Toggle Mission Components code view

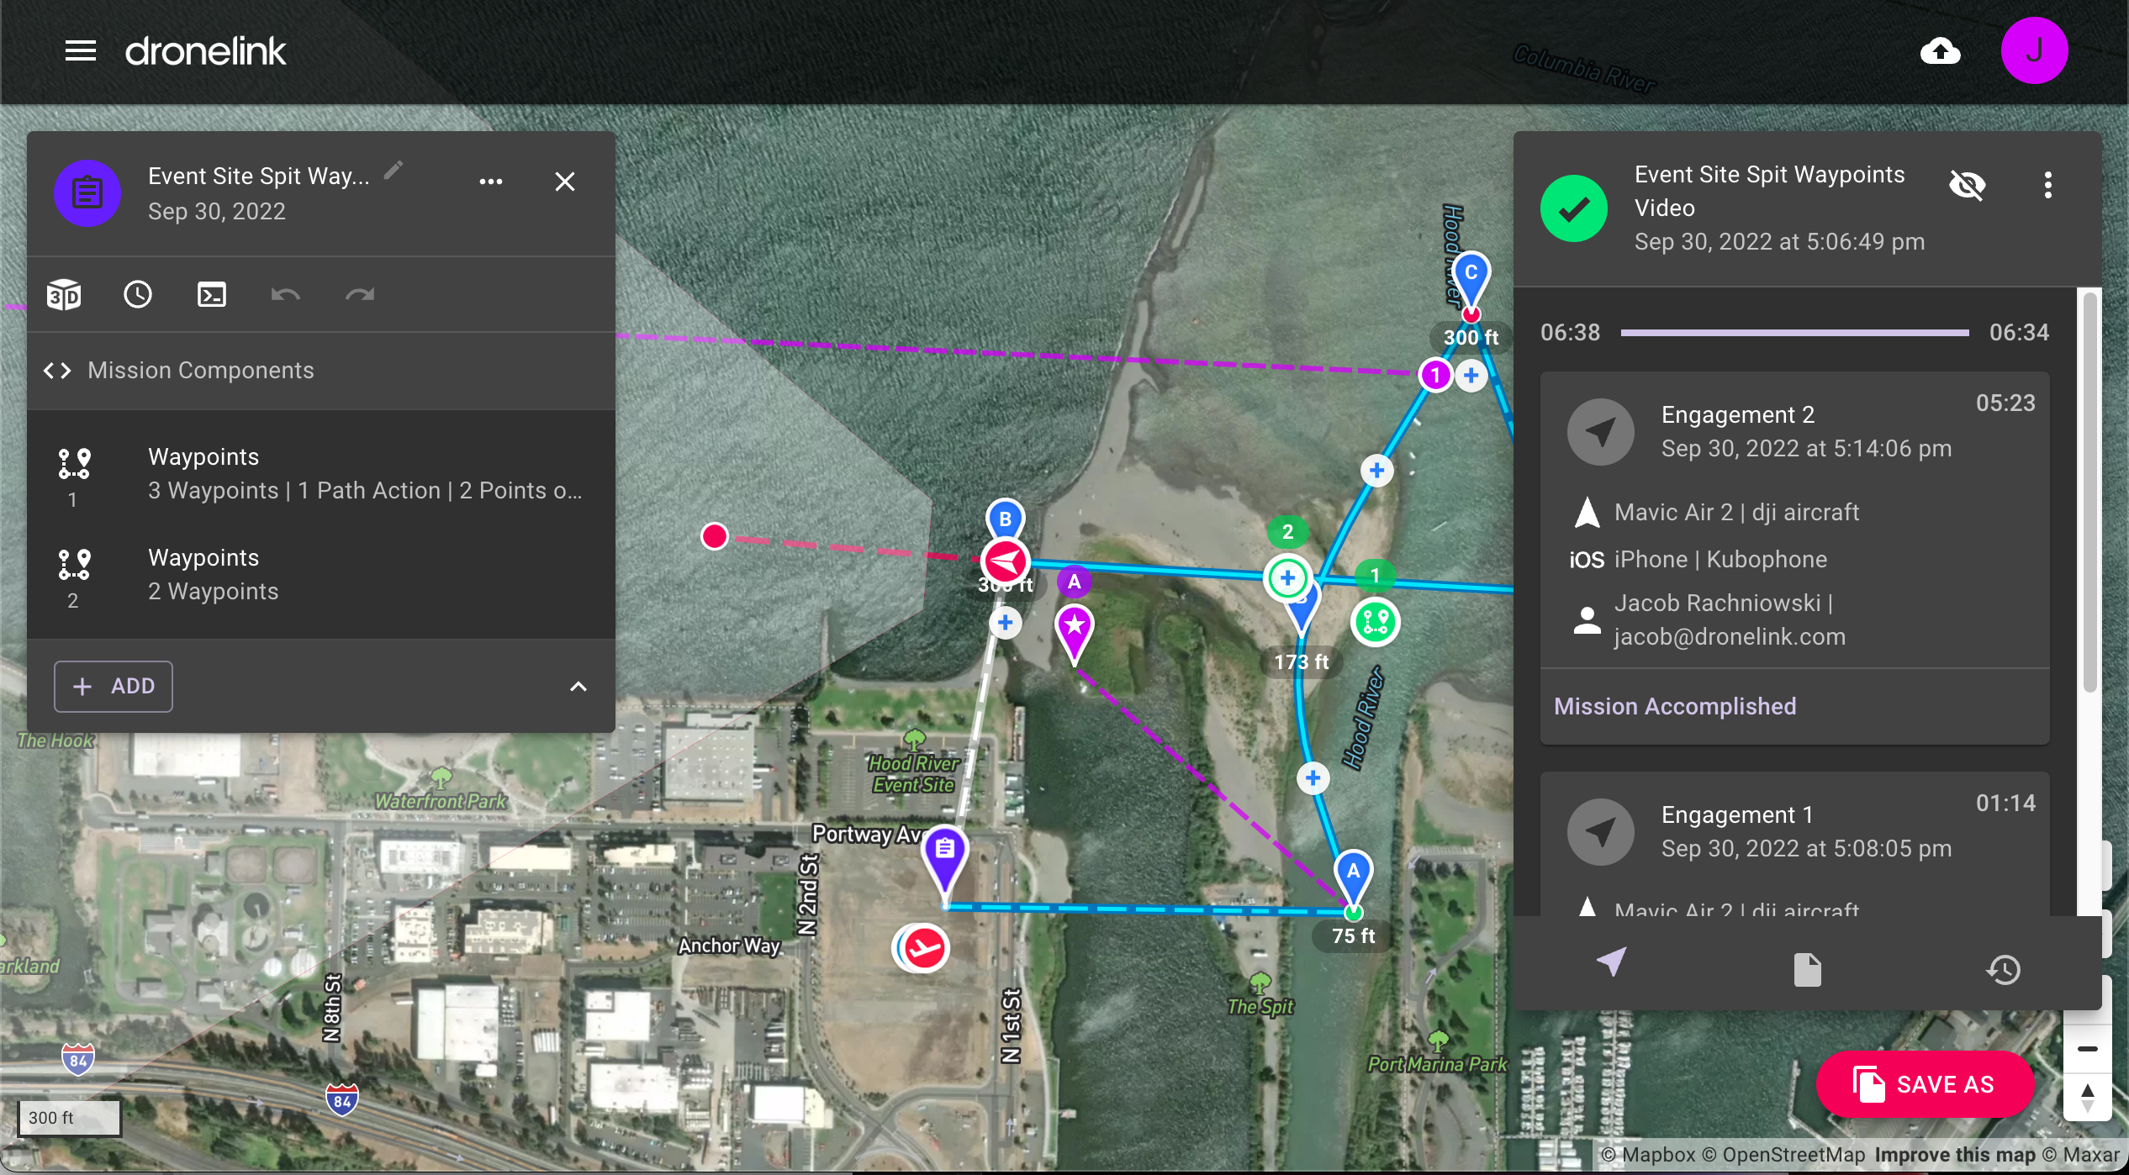coord(57,371)
